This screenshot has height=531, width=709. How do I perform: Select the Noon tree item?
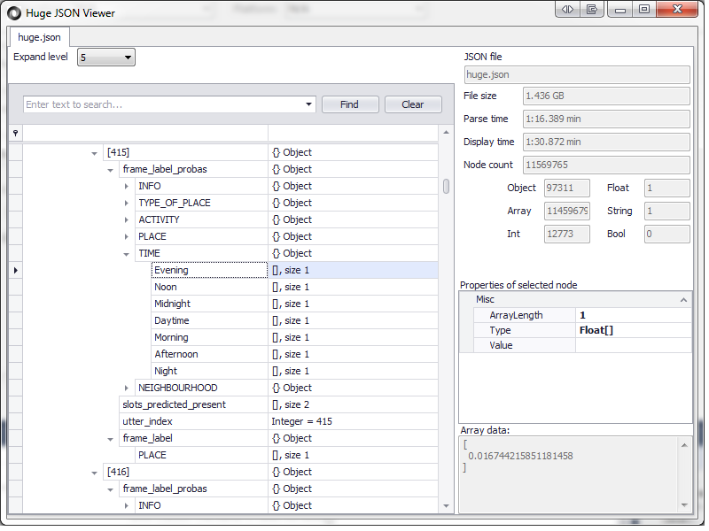coord(166,287)
